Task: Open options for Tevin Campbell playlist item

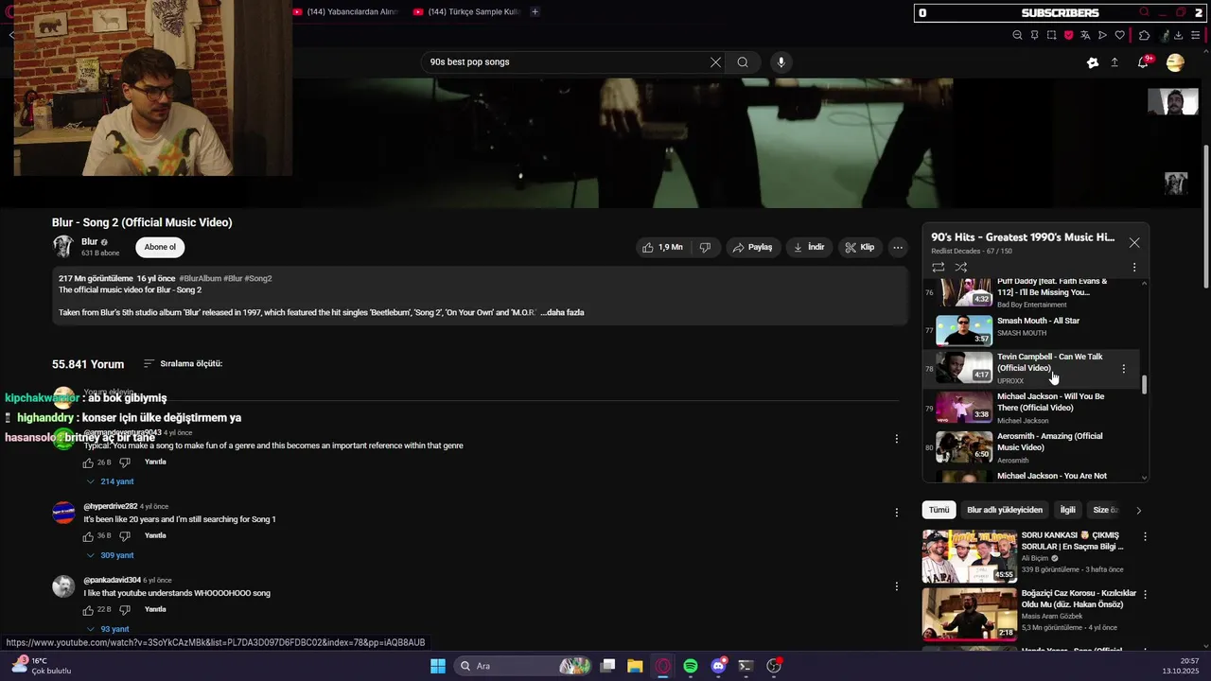Action: click(1124, 369)
